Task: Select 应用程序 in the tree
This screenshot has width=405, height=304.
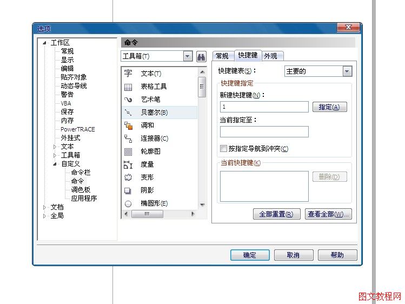Action: click(84, 199)
